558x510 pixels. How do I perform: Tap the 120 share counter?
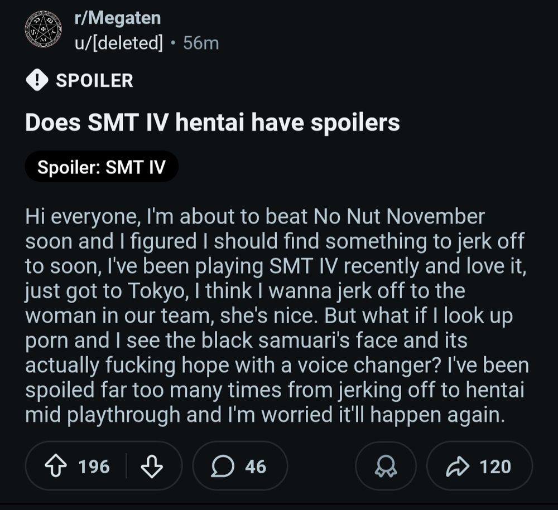pyautogui.click(x=494, y=466)
